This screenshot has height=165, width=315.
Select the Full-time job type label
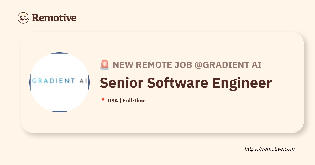[x=134, y=101]
